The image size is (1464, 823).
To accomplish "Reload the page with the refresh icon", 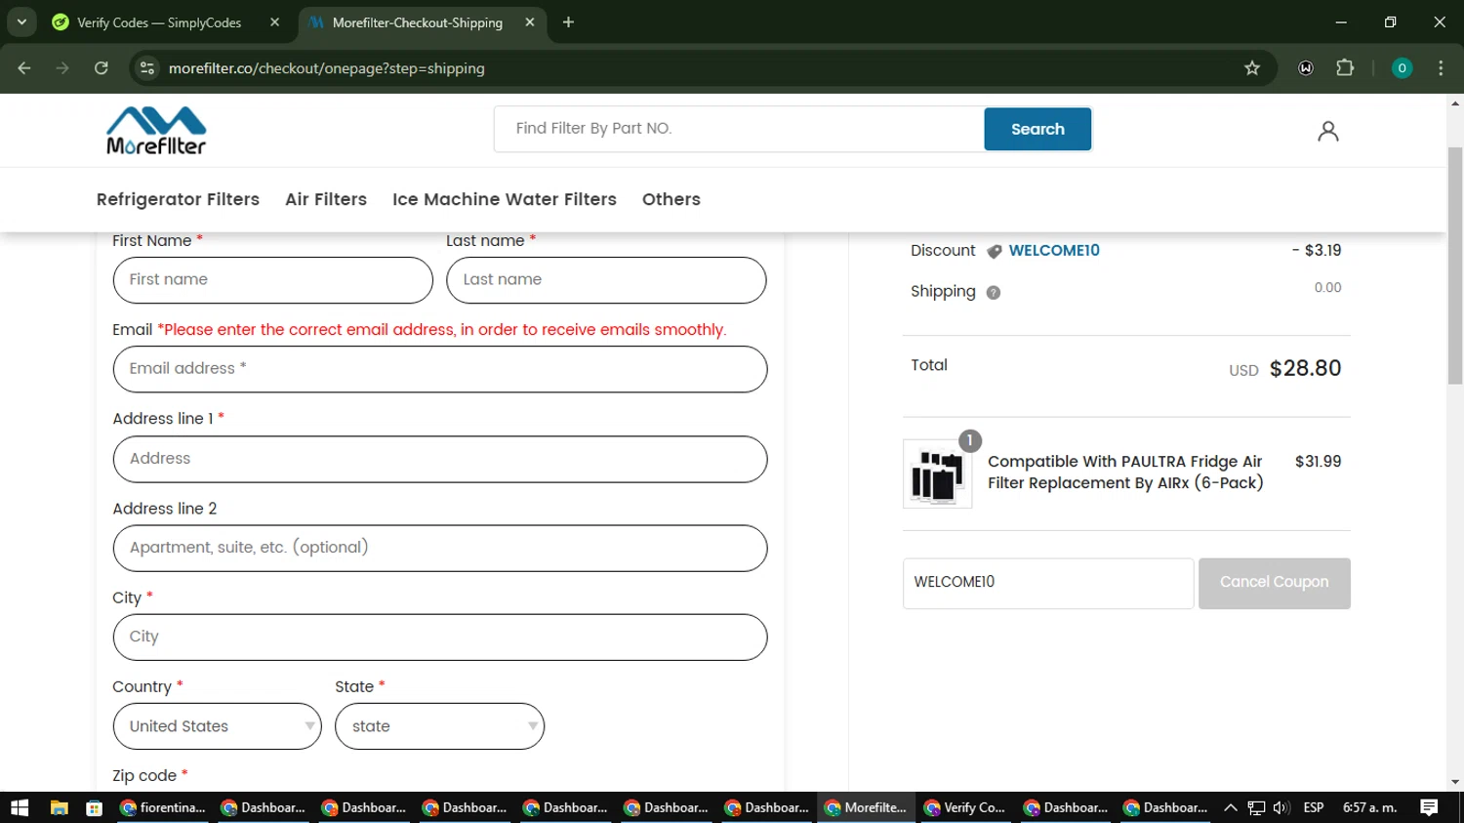I will (x=102, y=67).
